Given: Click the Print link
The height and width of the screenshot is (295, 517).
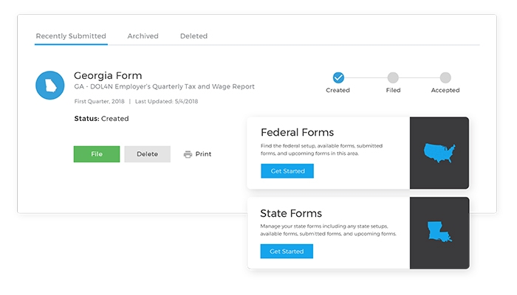Looking at the screenshot, I should [x=203, y=154].
